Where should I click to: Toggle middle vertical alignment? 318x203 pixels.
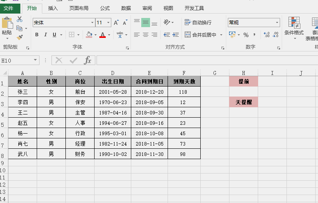tap(146, 22)
